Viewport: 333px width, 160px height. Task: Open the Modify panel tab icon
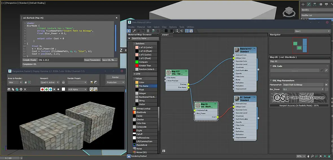tap(309, 4)
